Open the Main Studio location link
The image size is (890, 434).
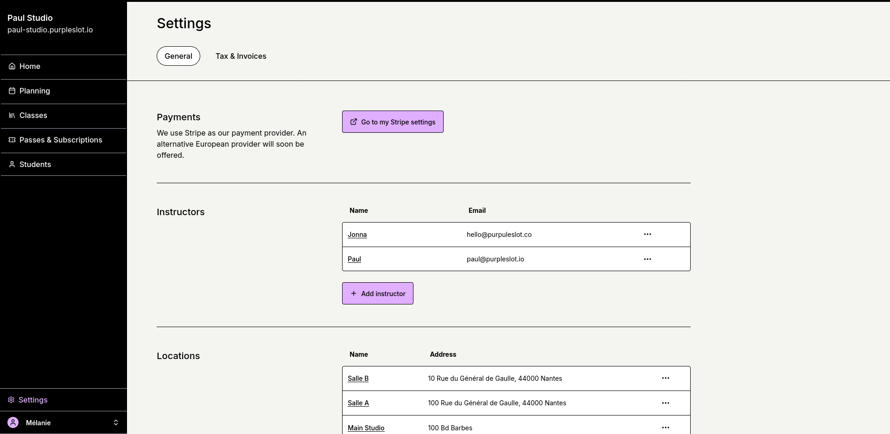coord(366,428)
